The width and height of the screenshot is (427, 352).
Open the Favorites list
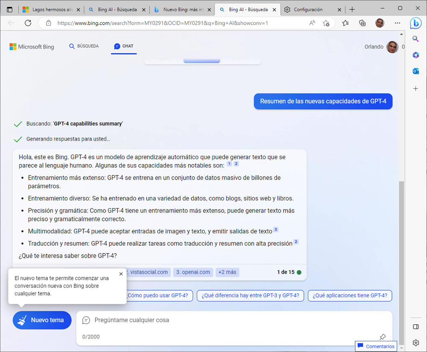point(345,23)
